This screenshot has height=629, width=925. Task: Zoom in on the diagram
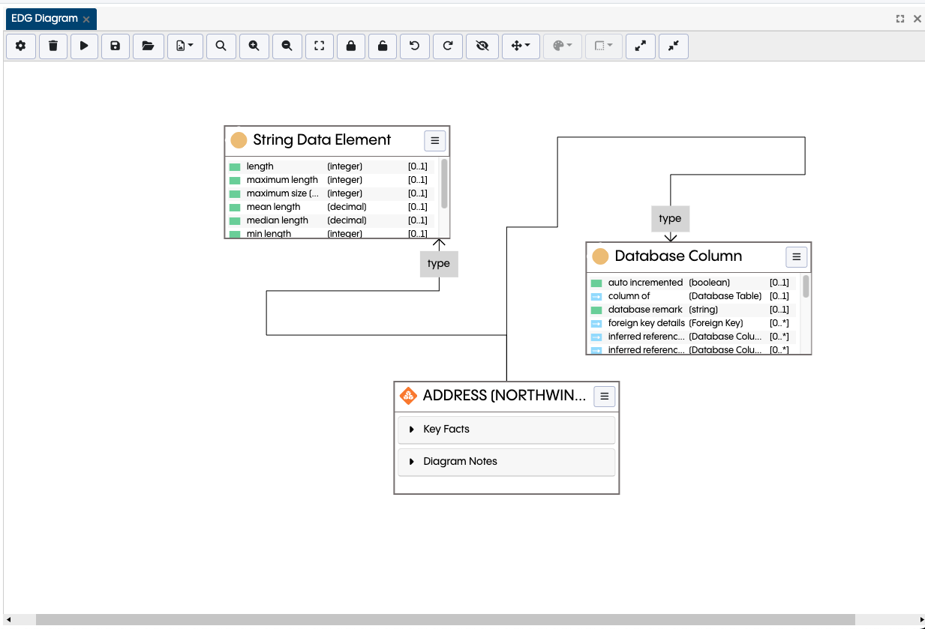coord(254,46)
